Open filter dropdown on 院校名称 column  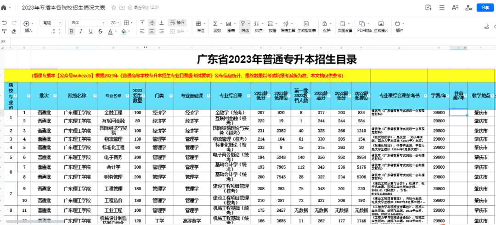94,96
